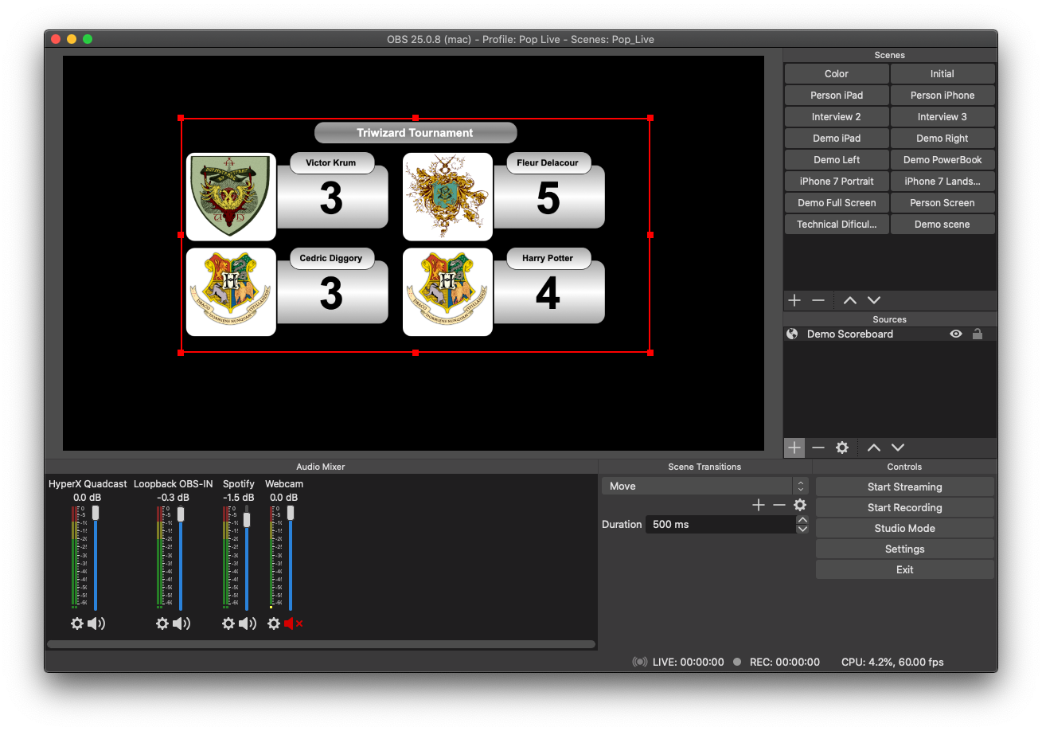Viewport: 1042px width, 731px height.
Task: Open transition properties gear icon
Action: [800, 505]
